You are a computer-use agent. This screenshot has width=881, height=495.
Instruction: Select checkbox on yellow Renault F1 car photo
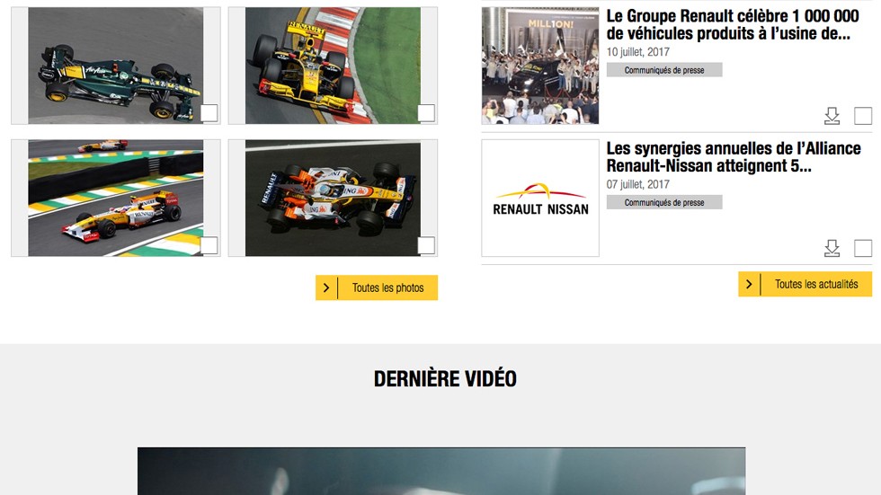[426, 113]
